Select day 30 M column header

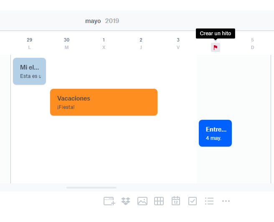[66, 44]
